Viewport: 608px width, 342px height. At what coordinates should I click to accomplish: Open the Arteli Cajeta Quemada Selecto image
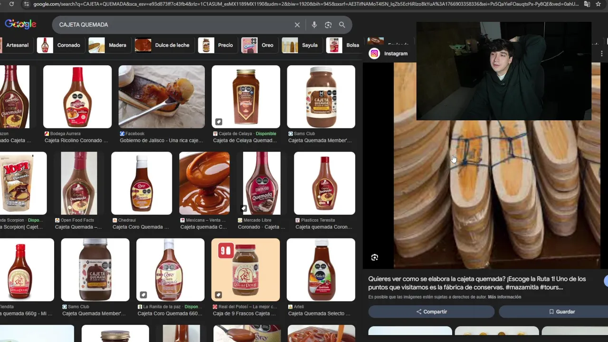coord(321,270)
